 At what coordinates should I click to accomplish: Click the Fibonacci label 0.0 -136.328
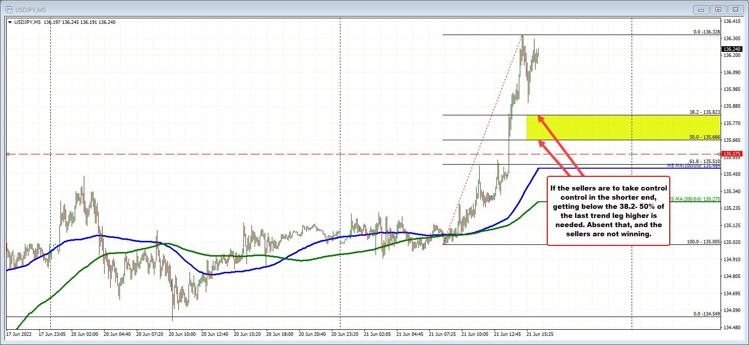coord(707,32)
